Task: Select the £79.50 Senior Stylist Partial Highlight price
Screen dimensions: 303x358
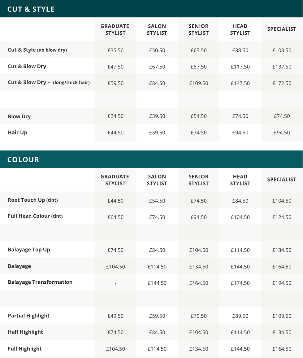Action: [x=198, y=316]
